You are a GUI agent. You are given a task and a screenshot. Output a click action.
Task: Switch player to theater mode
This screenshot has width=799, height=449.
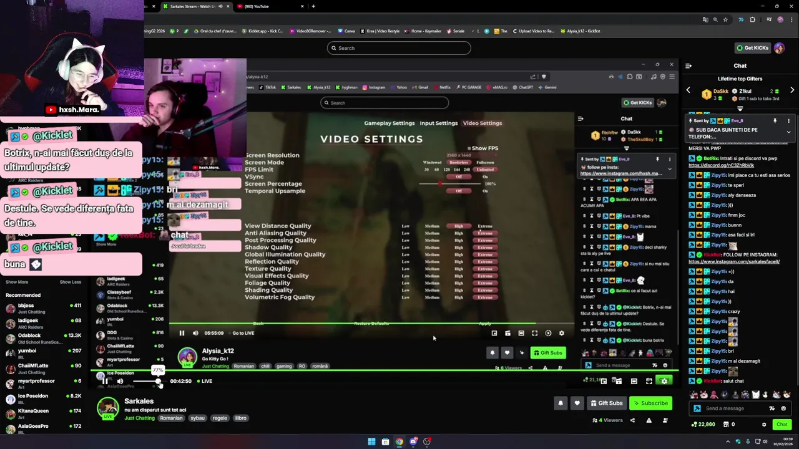tap(634, 381)
